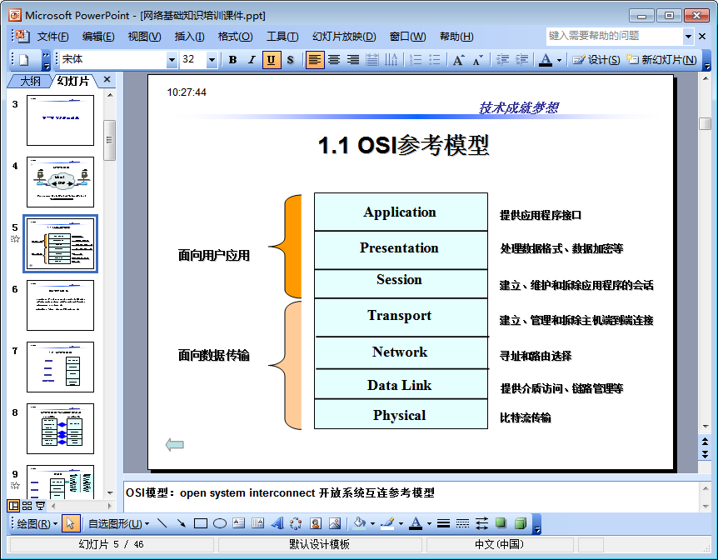
Task: Switch to Slide Sorter view icon
Action: click(x=27, y=506)
